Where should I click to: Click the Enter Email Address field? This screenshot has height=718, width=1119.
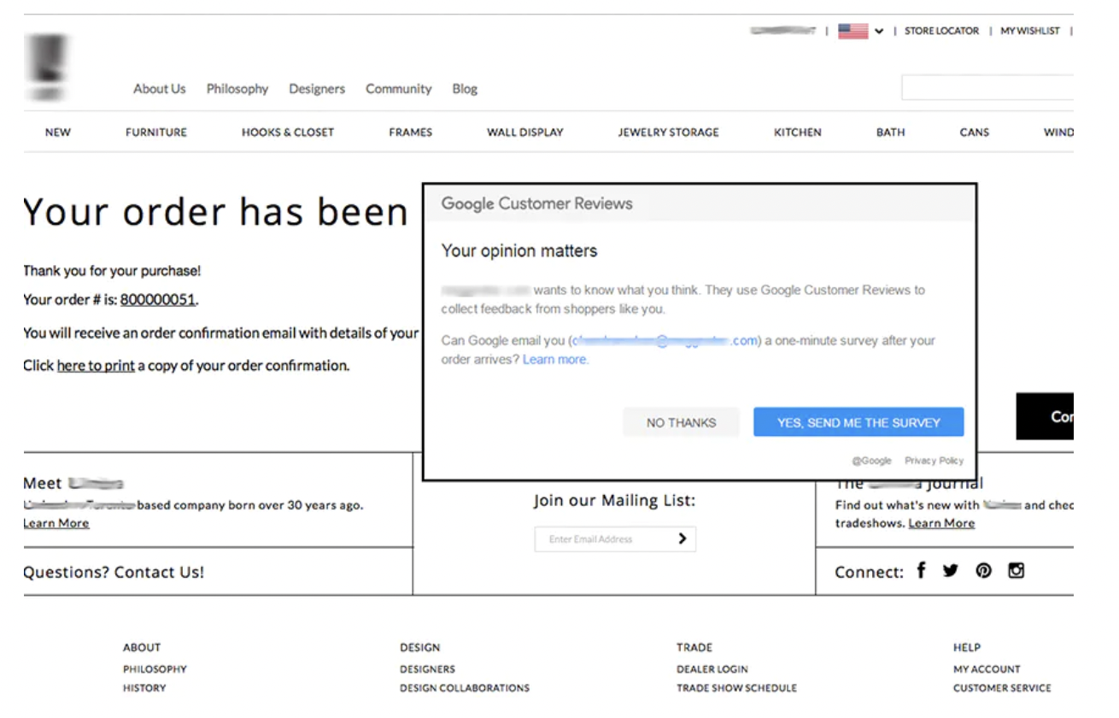[x=602, y=539]
